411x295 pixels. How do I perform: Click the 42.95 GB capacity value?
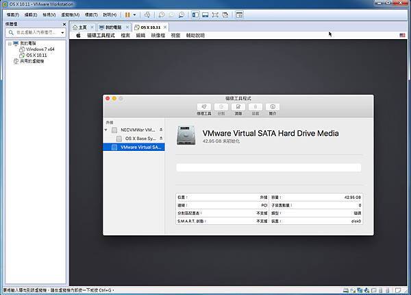point(353,198)
